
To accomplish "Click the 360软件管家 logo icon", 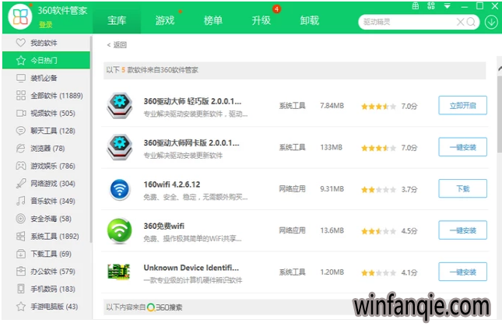I will click(x=20, y=16).
